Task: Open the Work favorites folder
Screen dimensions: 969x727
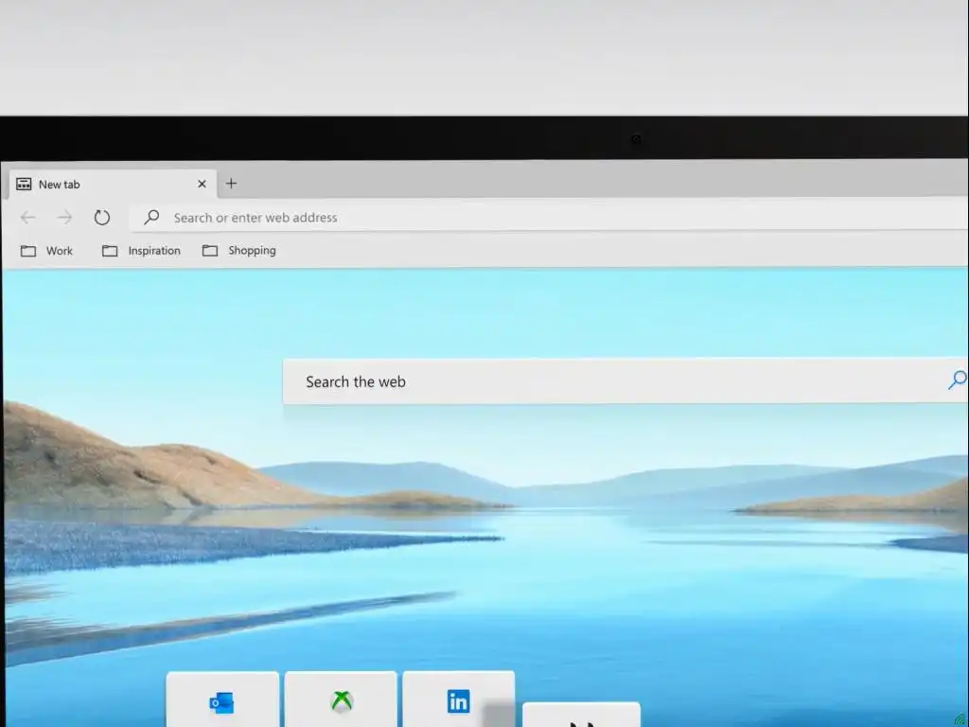Action: point(46,251)
